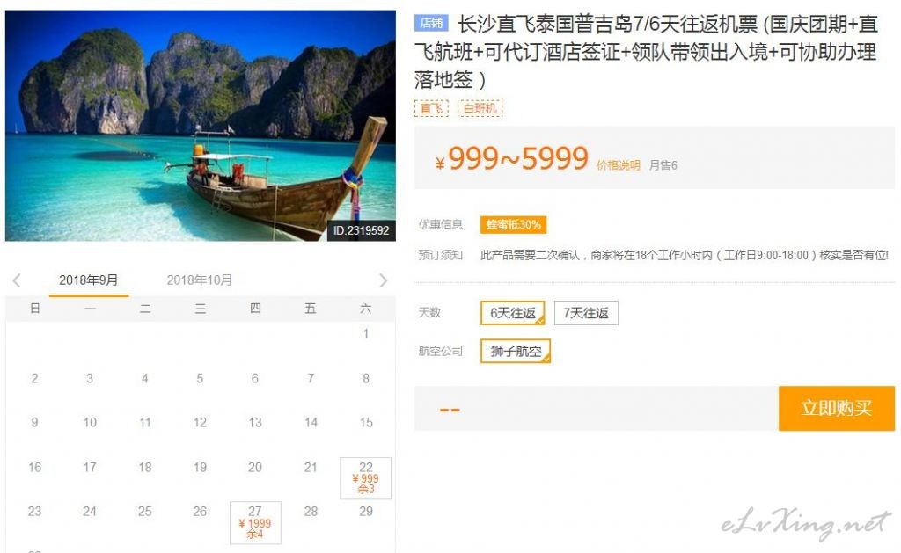The height and width of the screenshot is (553, 901).
Task: Pick September 27 priced ¥1999
Action: (255, 522)
